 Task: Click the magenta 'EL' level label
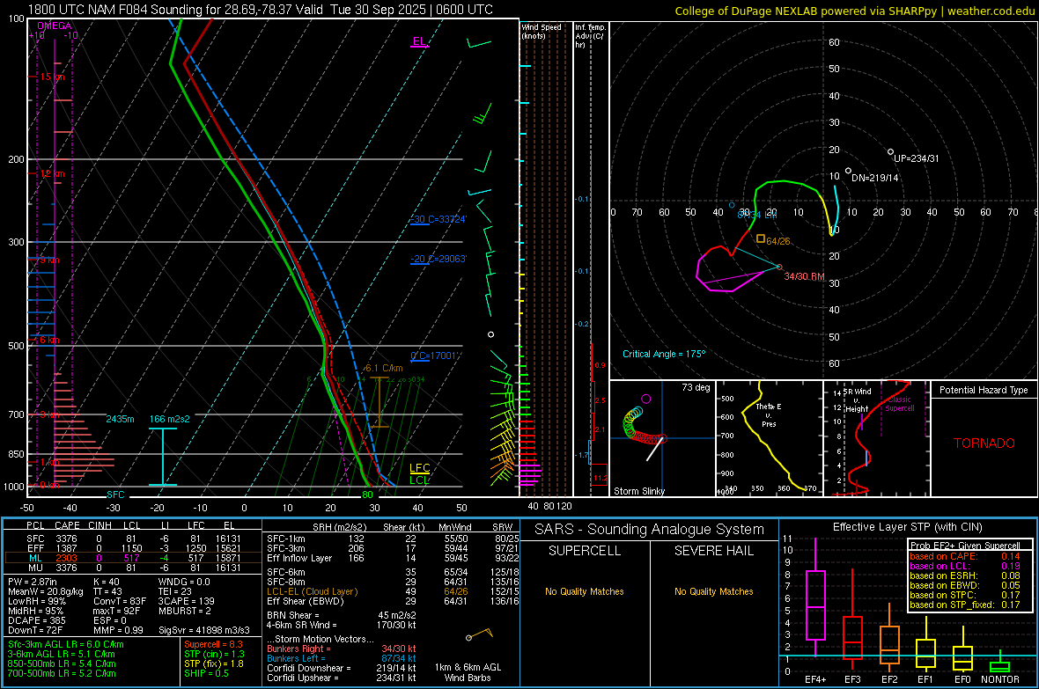click(x=419, y=41)
